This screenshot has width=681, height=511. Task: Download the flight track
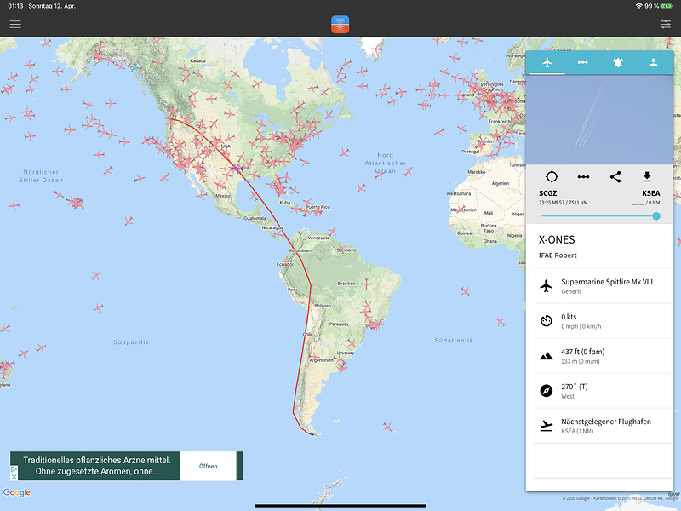coord(647,176)
